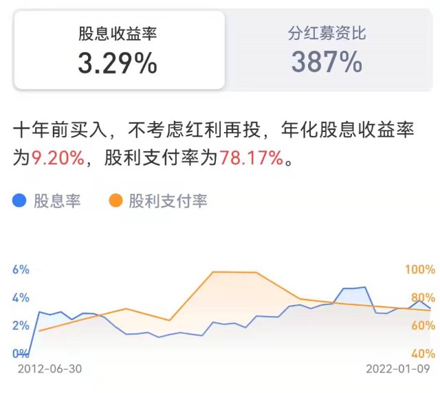
Task: Click the 2% left axis label
Action: (x=21, y=326)
